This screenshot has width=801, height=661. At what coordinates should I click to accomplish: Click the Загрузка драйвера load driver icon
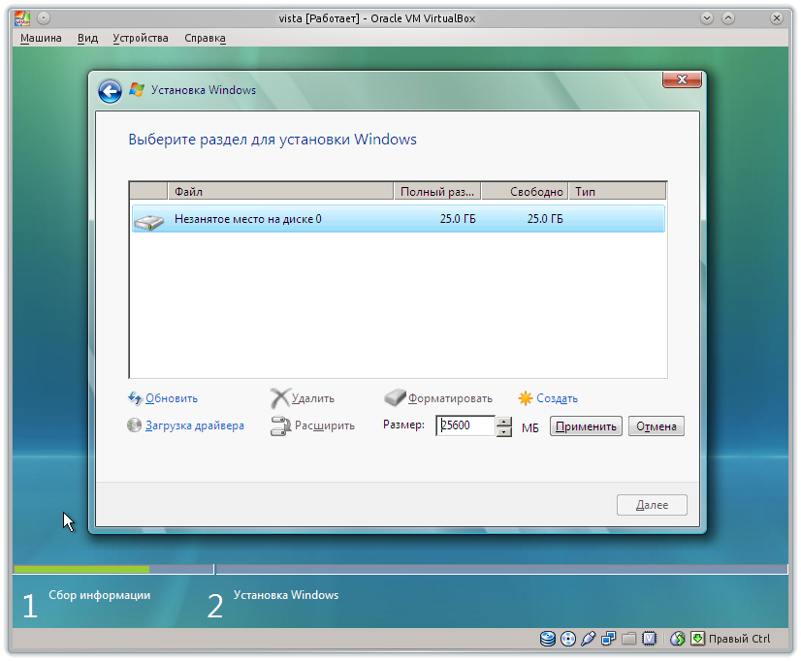click(x=133, y=425)
